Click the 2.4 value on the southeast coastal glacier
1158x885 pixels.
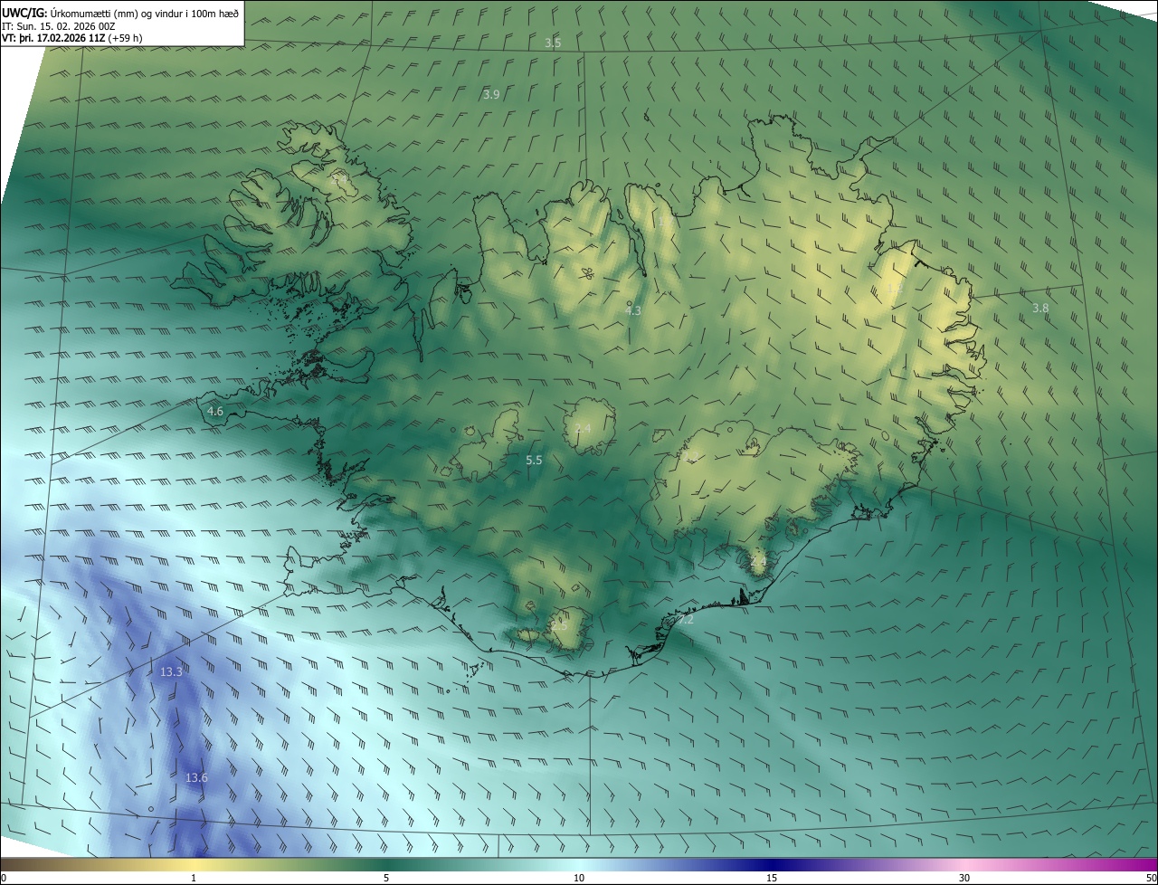(x=758, y=561)
